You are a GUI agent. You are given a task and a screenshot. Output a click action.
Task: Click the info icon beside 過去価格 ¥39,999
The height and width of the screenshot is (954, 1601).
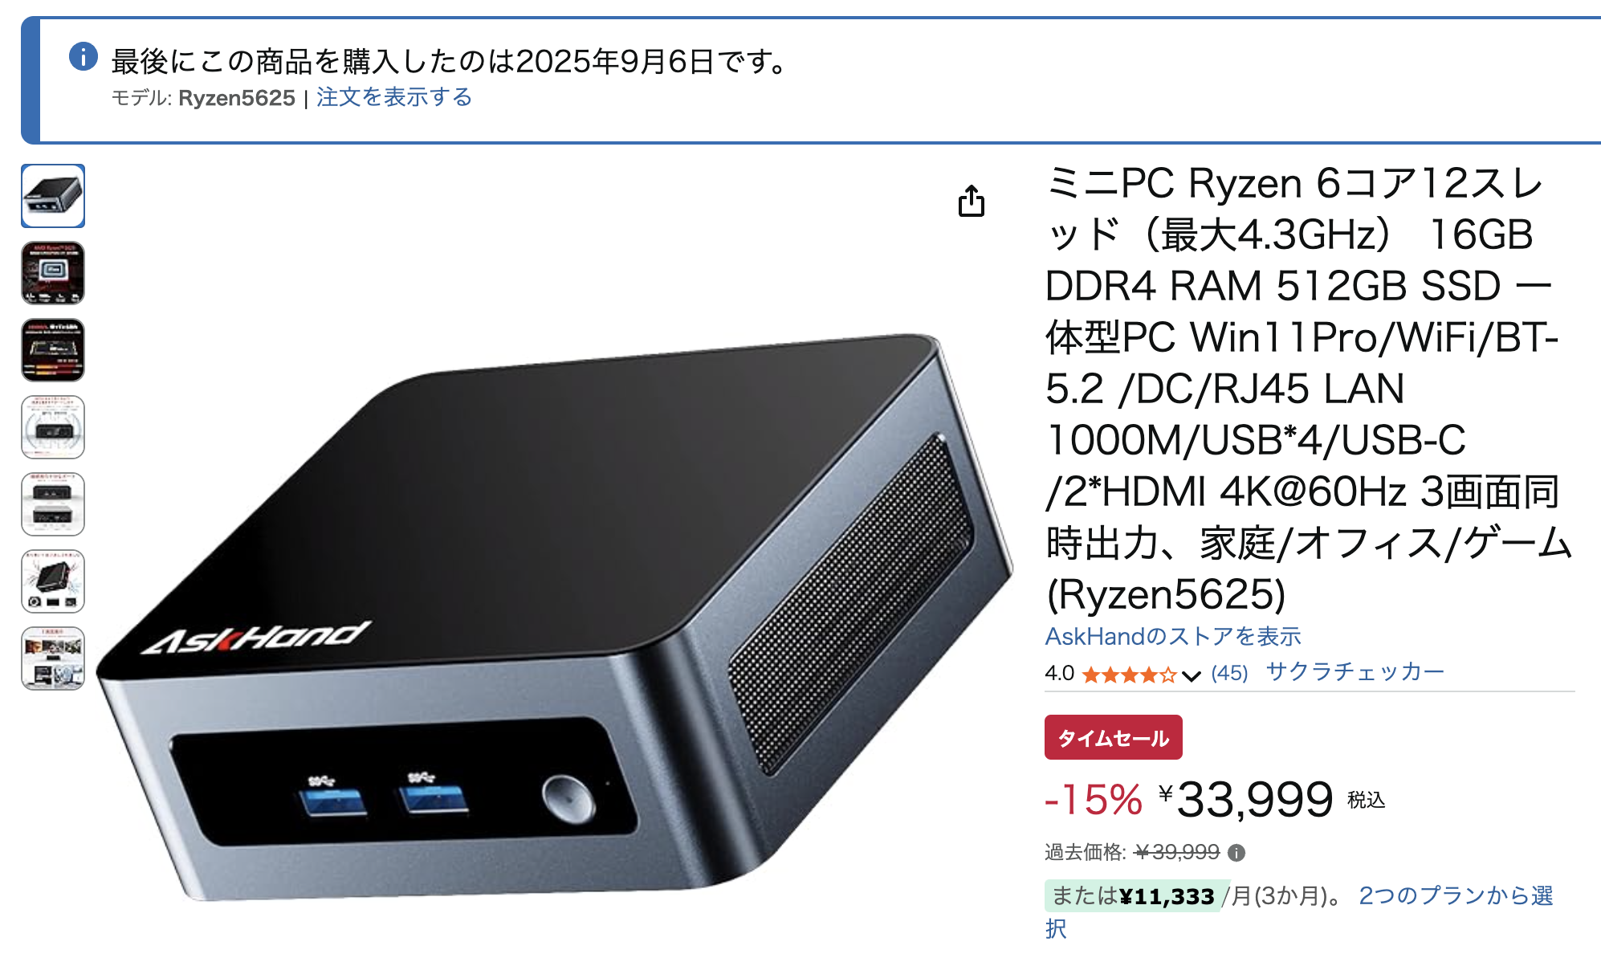click(1236, 853)
